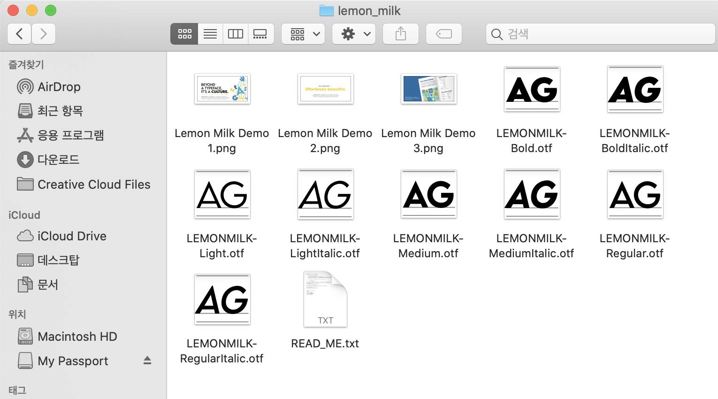Go back with the left chevron button
The image size is (718, 399).
click(x=20, y=34)
